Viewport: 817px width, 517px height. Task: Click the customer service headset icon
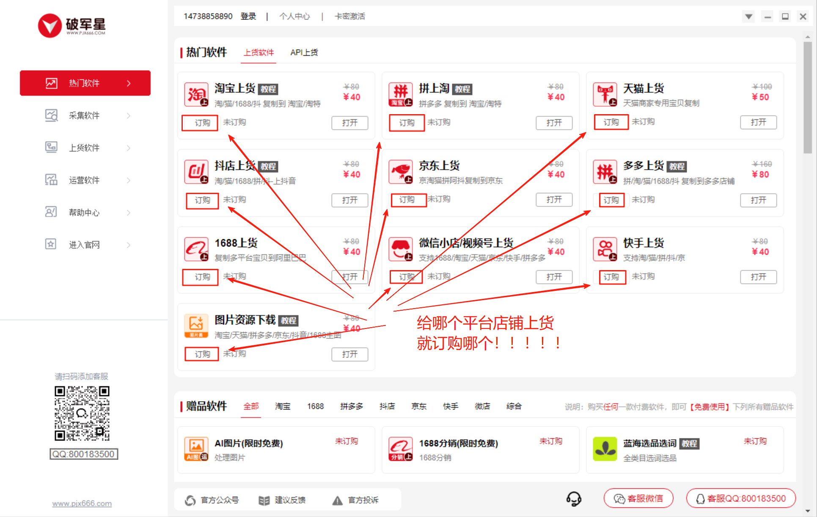click(x=574, y=499)
